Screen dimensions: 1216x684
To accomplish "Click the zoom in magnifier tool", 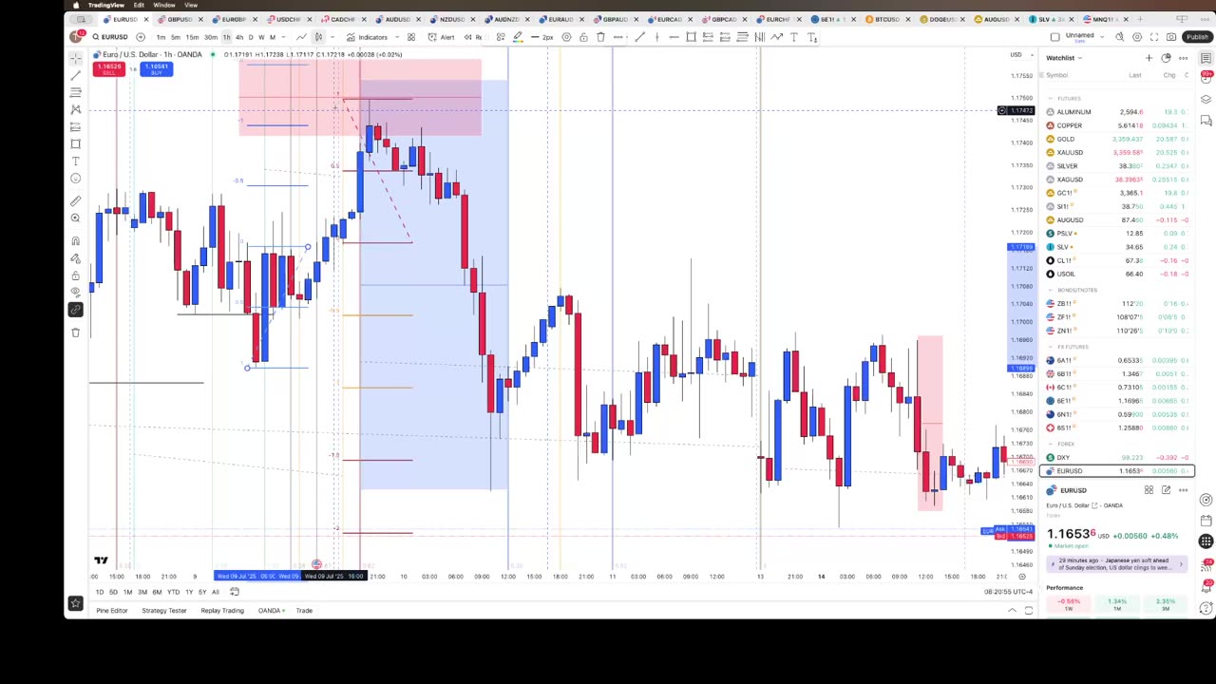I will click(x=75, y=218).
